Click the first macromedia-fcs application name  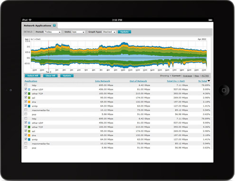41,110
